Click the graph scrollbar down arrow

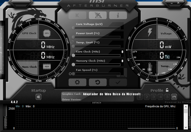pos(186,127)
